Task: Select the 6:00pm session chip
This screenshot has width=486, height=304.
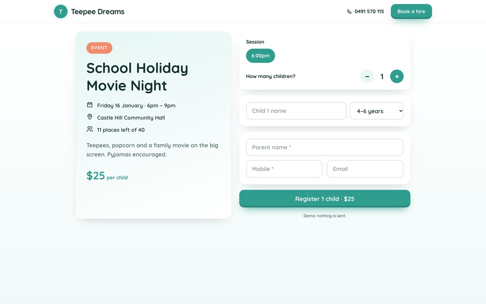Action: (260, 56)
